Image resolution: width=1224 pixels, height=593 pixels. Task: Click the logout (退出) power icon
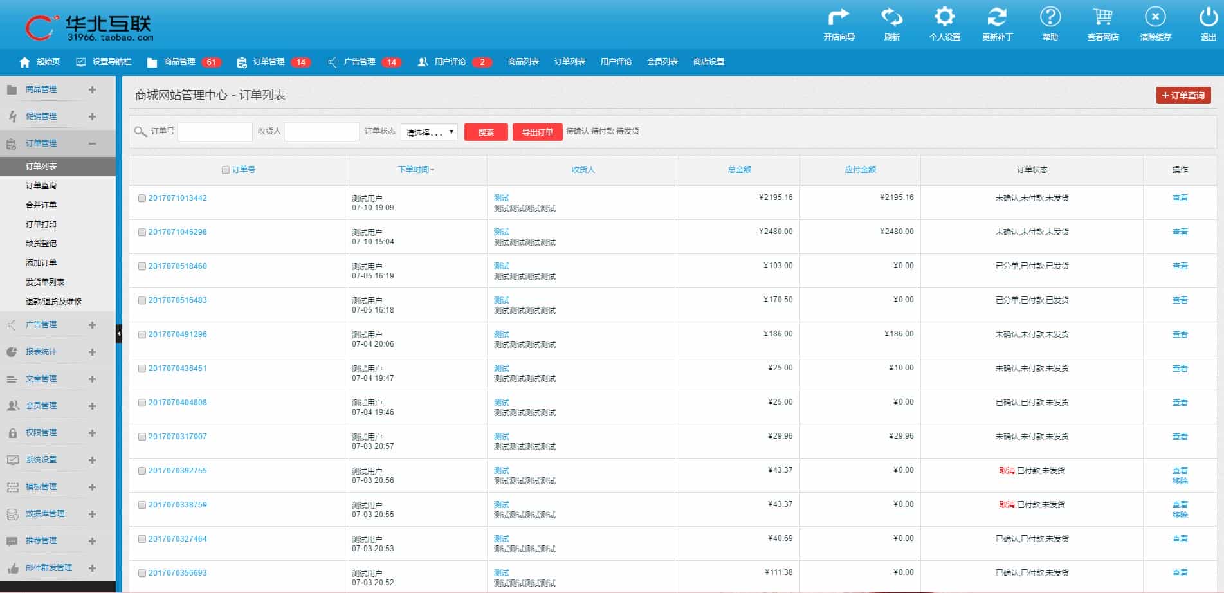[x=1208, y=18]
